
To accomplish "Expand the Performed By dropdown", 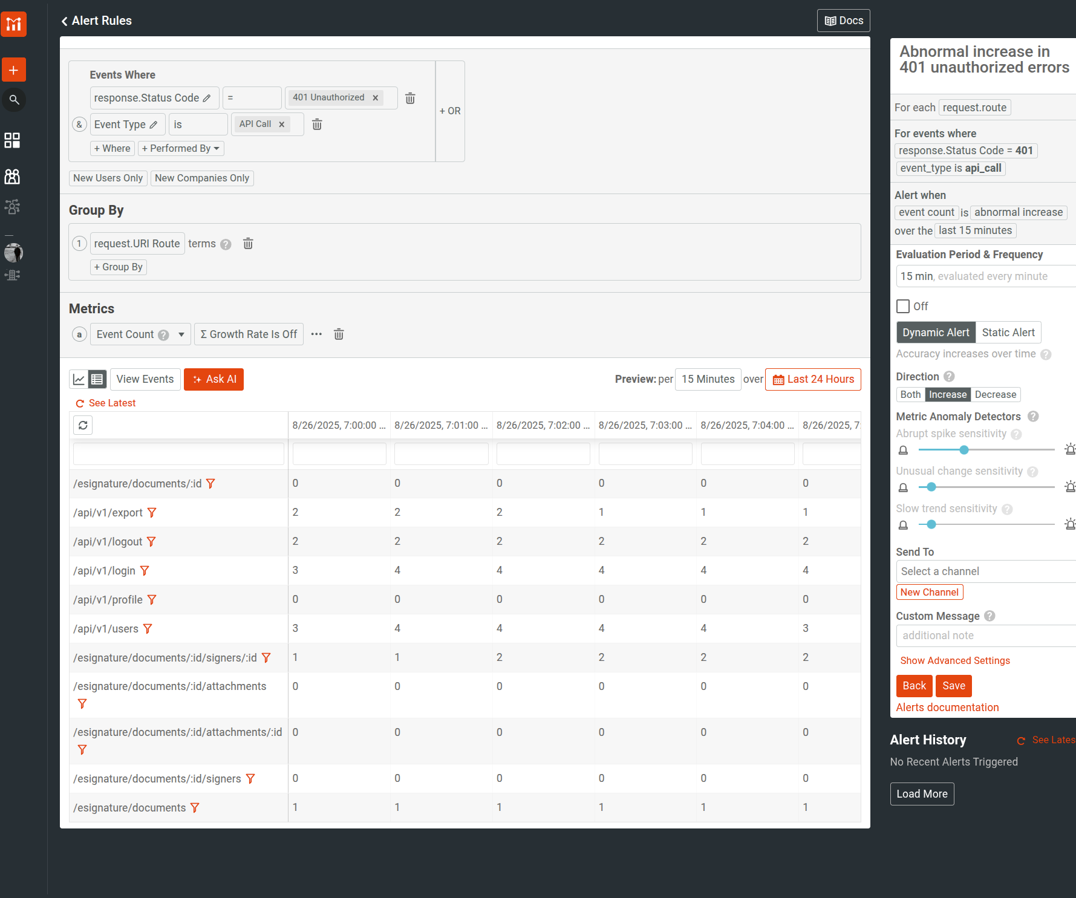I will [181, 148].
